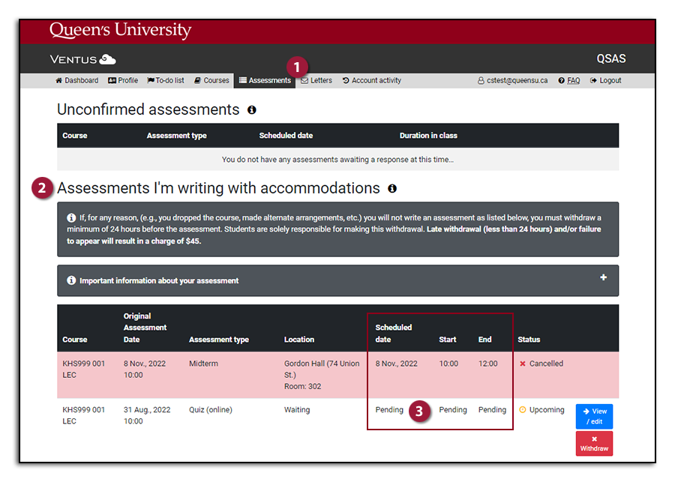Click the Dashboard home icon
The image size is (675, 482).
point(58,80)
